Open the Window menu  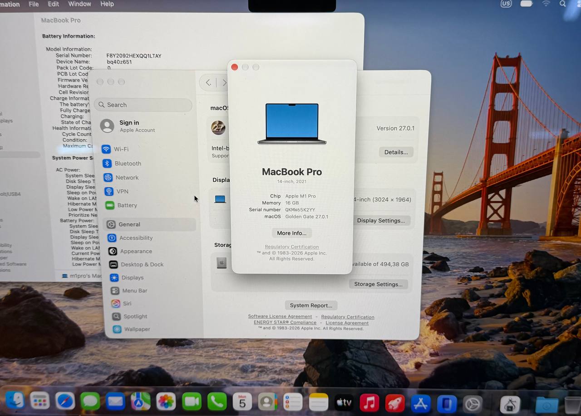(79, 4)
